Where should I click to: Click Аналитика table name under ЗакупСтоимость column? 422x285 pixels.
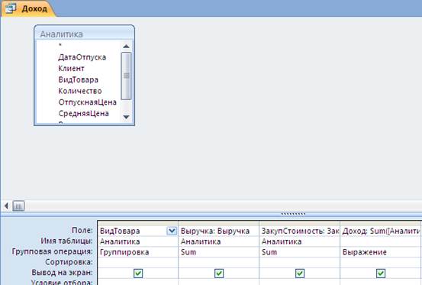pos(300,241)
